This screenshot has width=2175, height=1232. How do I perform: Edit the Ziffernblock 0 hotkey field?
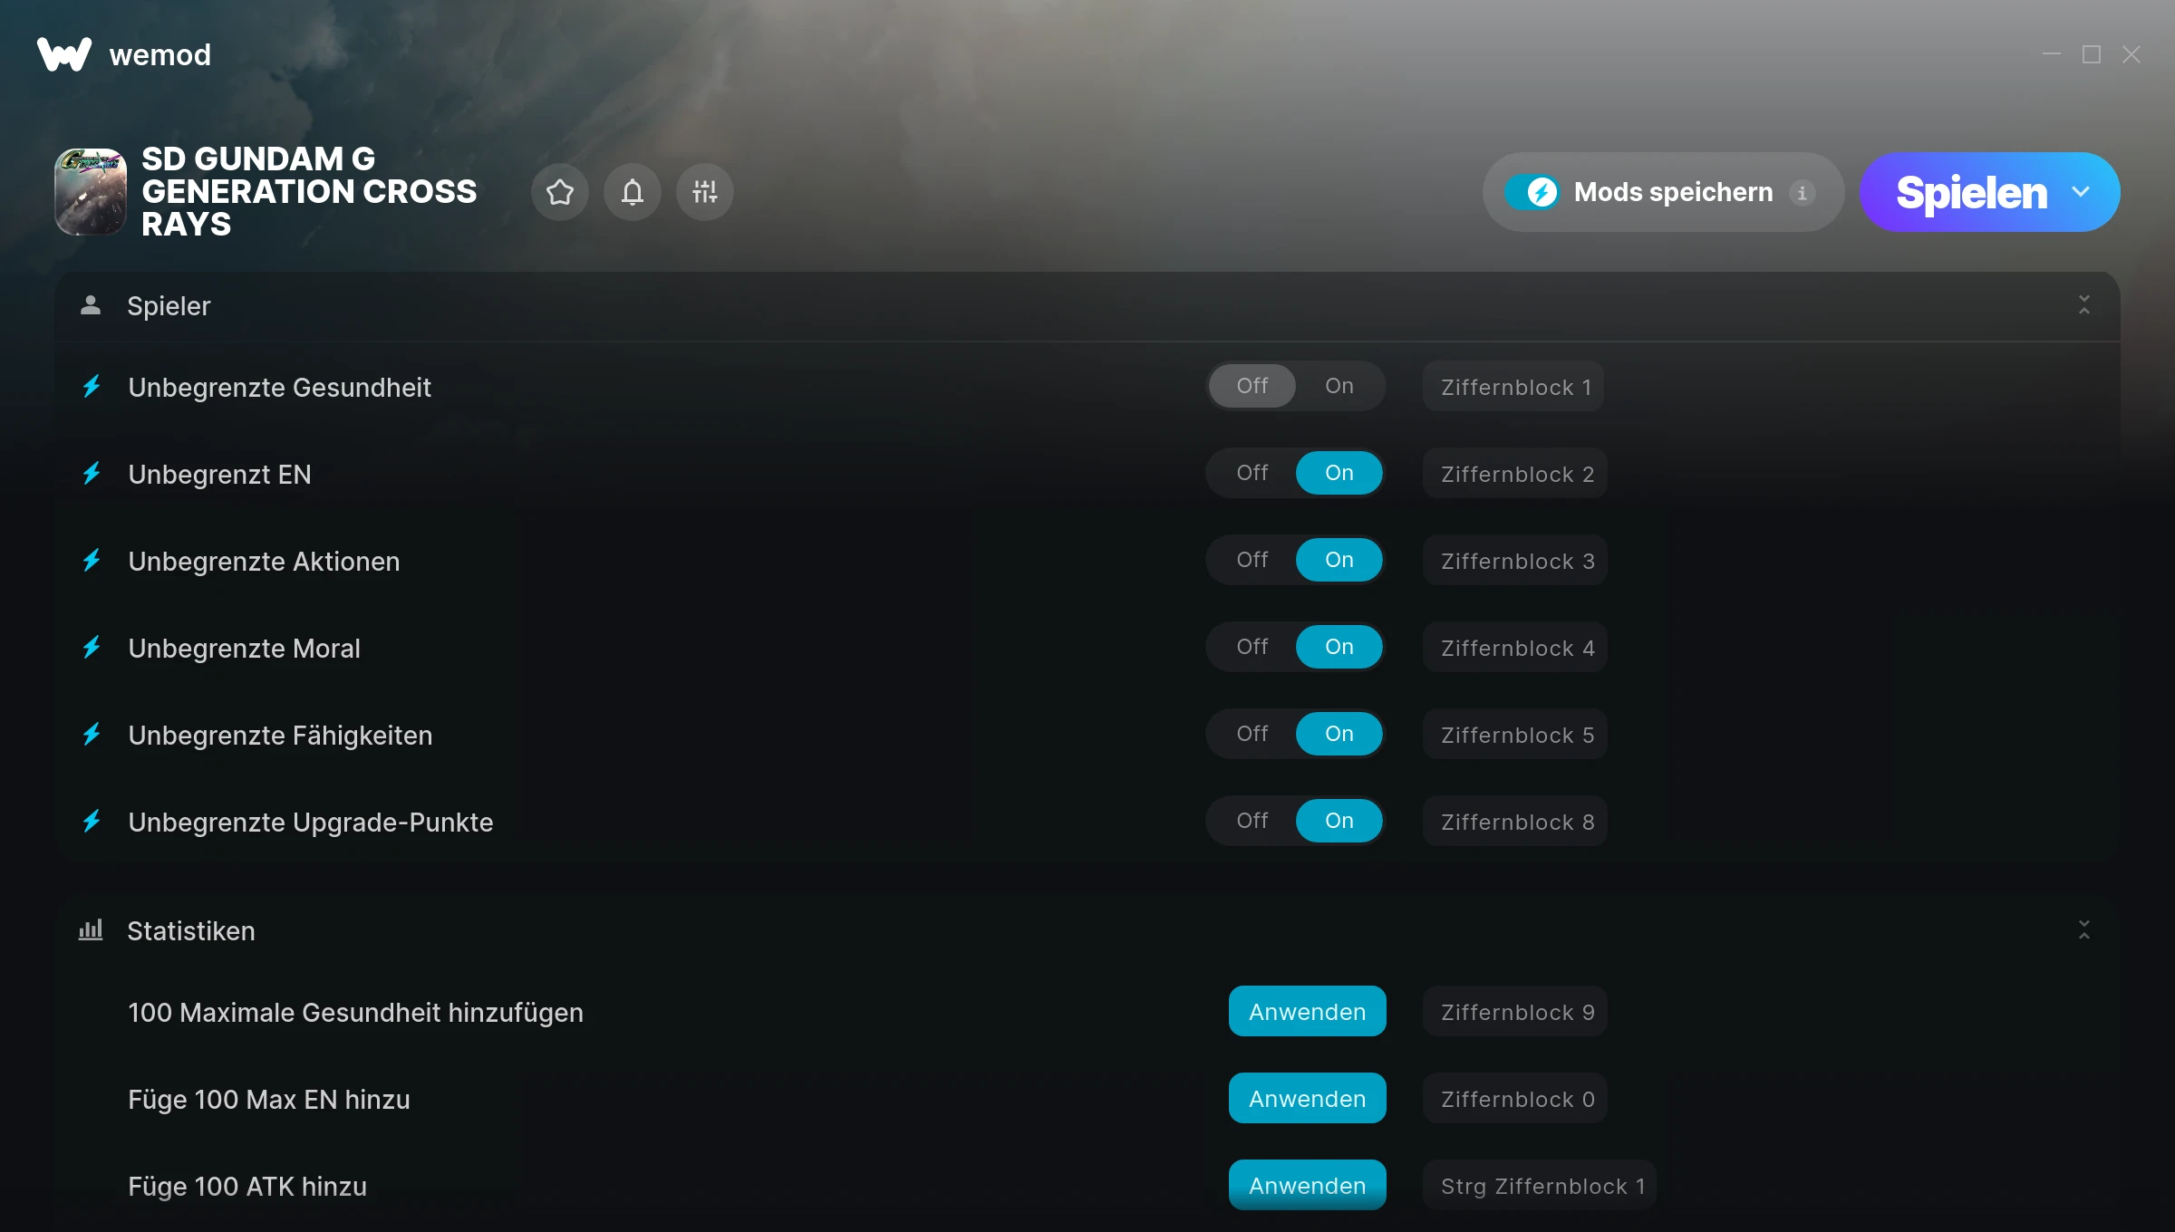tap(1516, 1099)
